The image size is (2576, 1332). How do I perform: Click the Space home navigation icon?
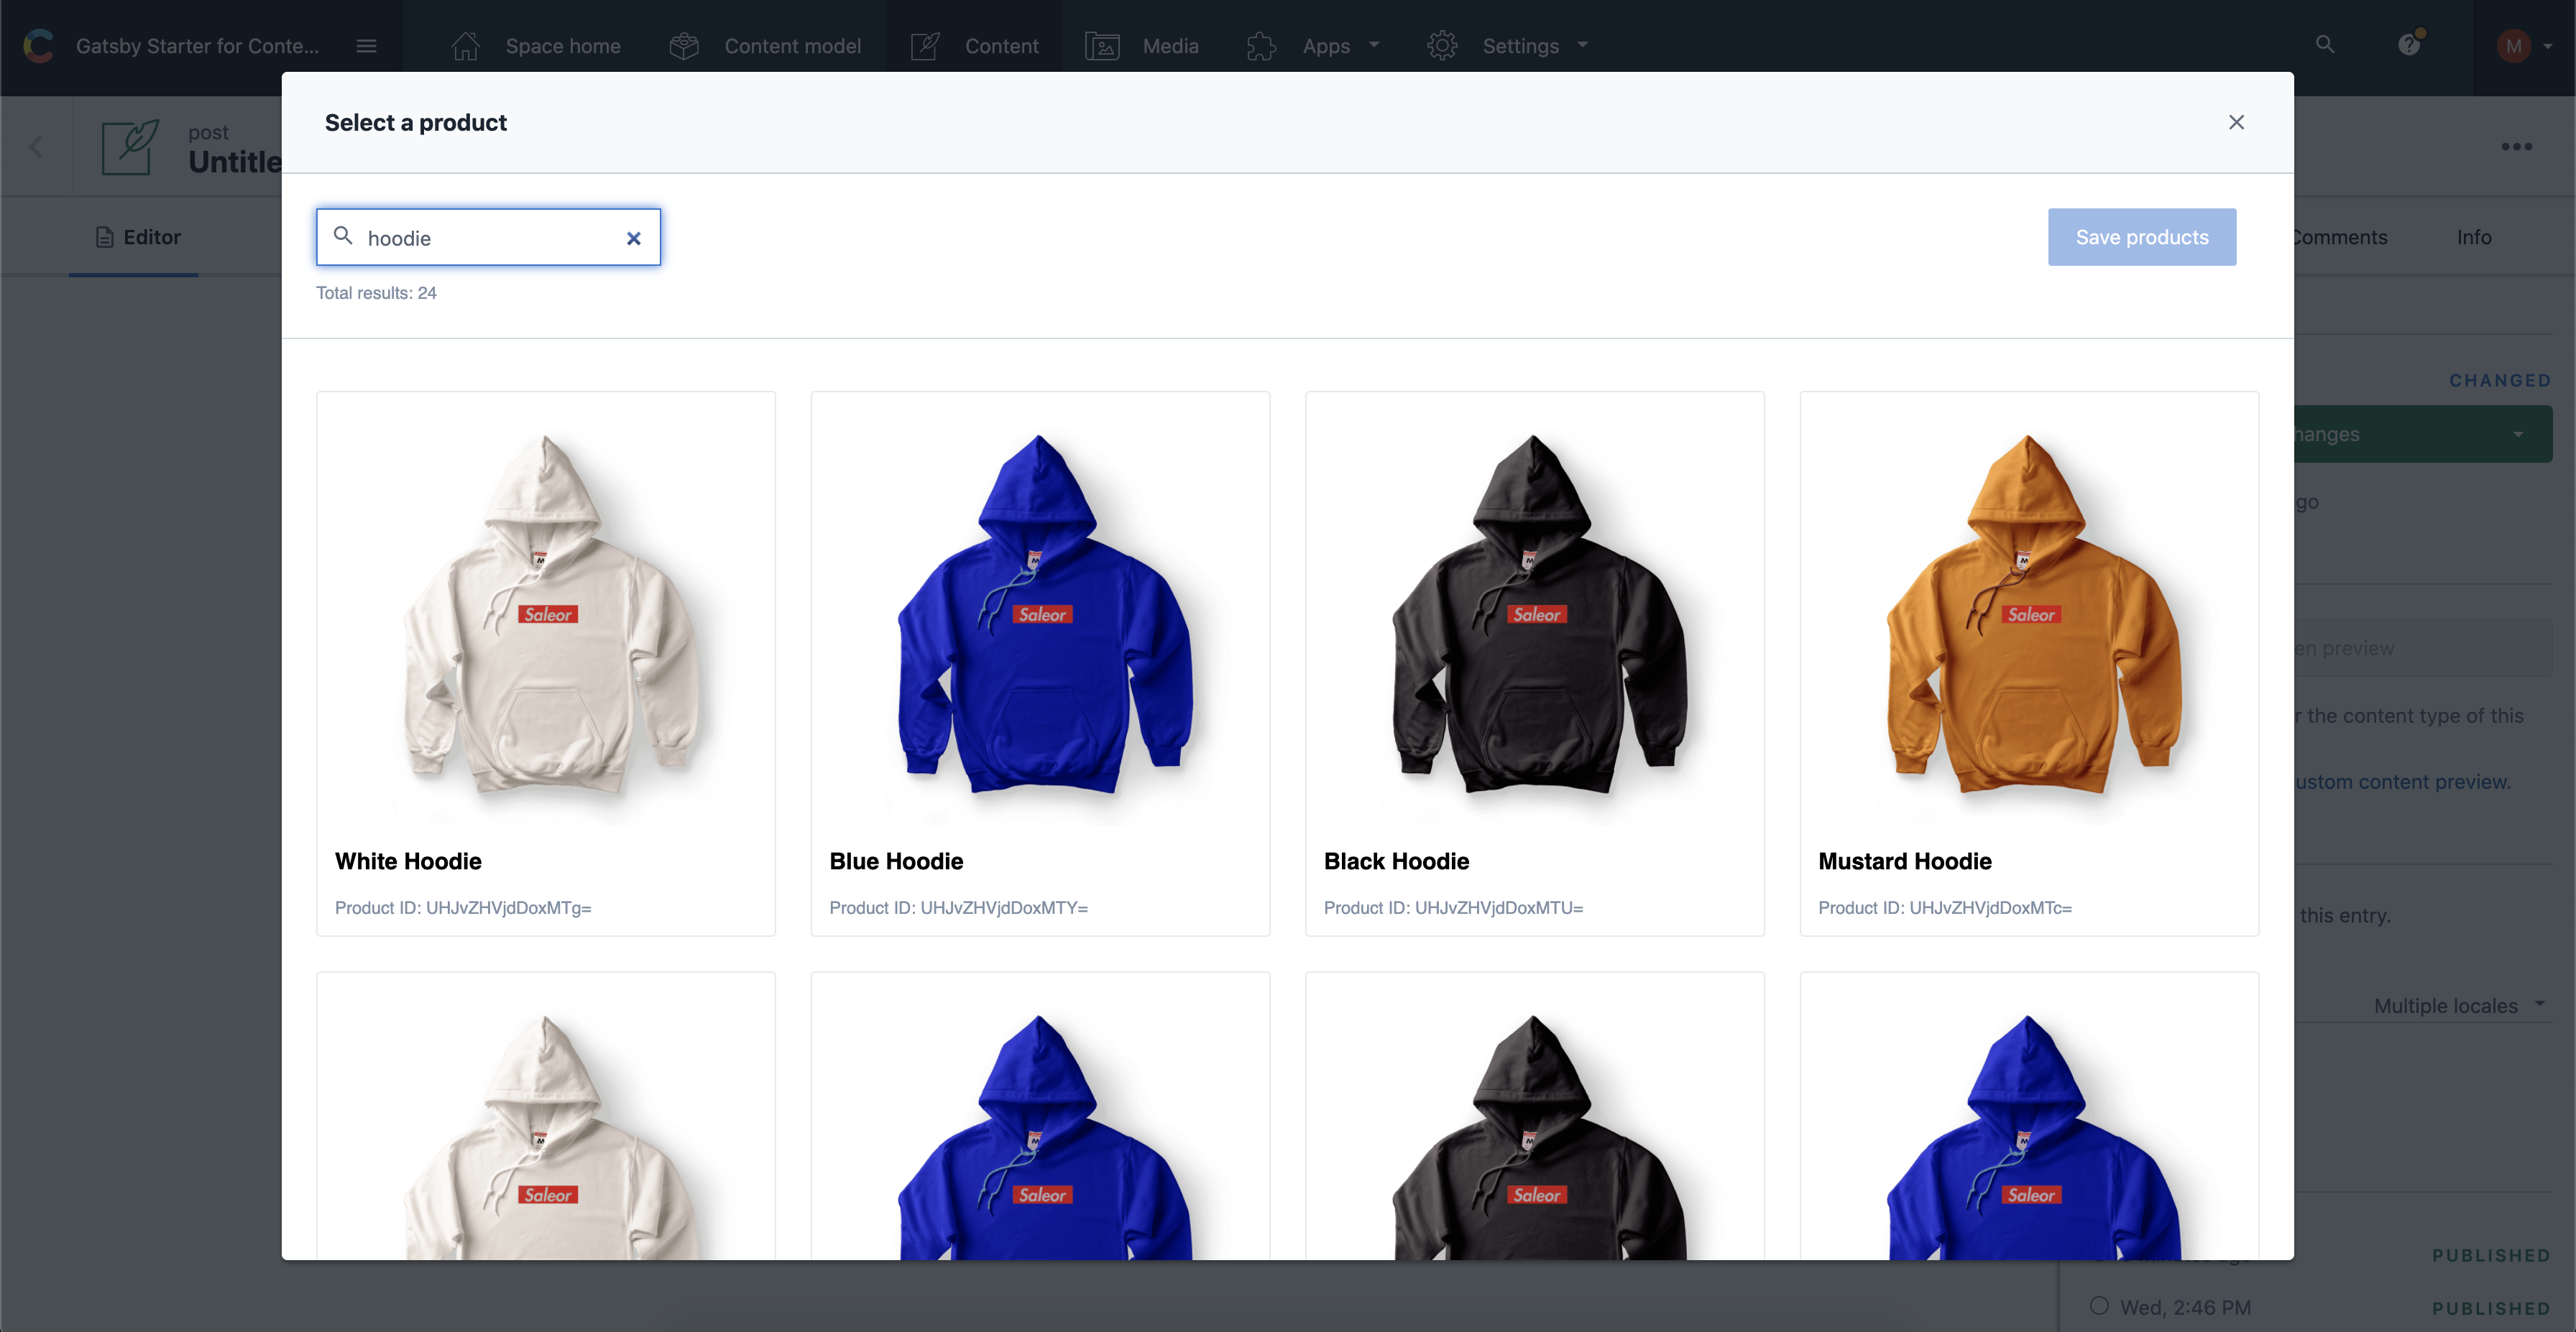467,46
